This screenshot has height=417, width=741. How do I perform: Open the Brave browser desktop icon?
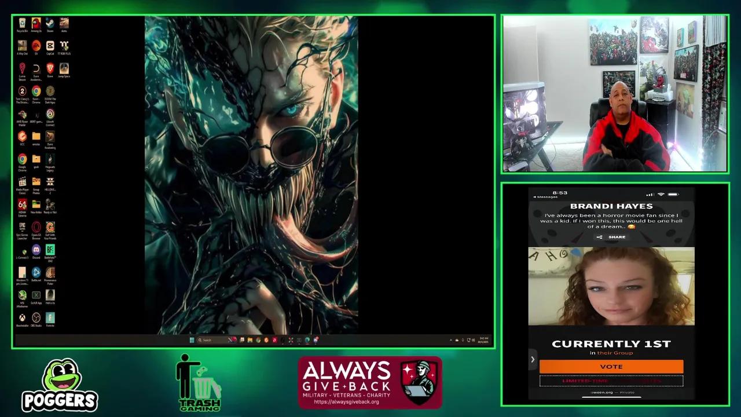coord(50,69)
